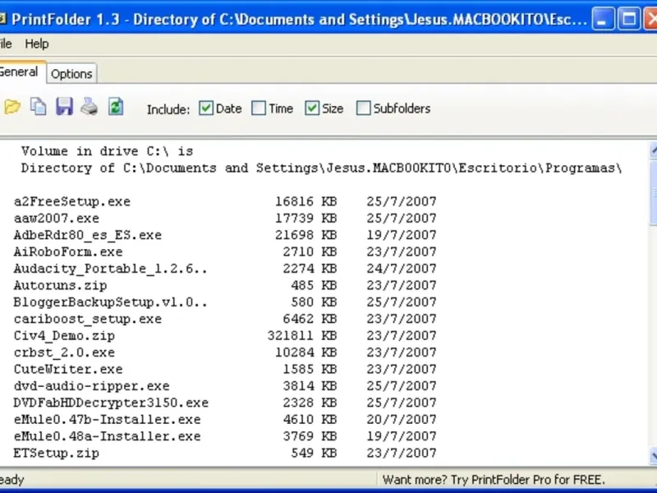The height and width of the screenshot is (493, 657).
Task: Click the Try PrintFolder Pro for FREE message
Action: point(494,480)
